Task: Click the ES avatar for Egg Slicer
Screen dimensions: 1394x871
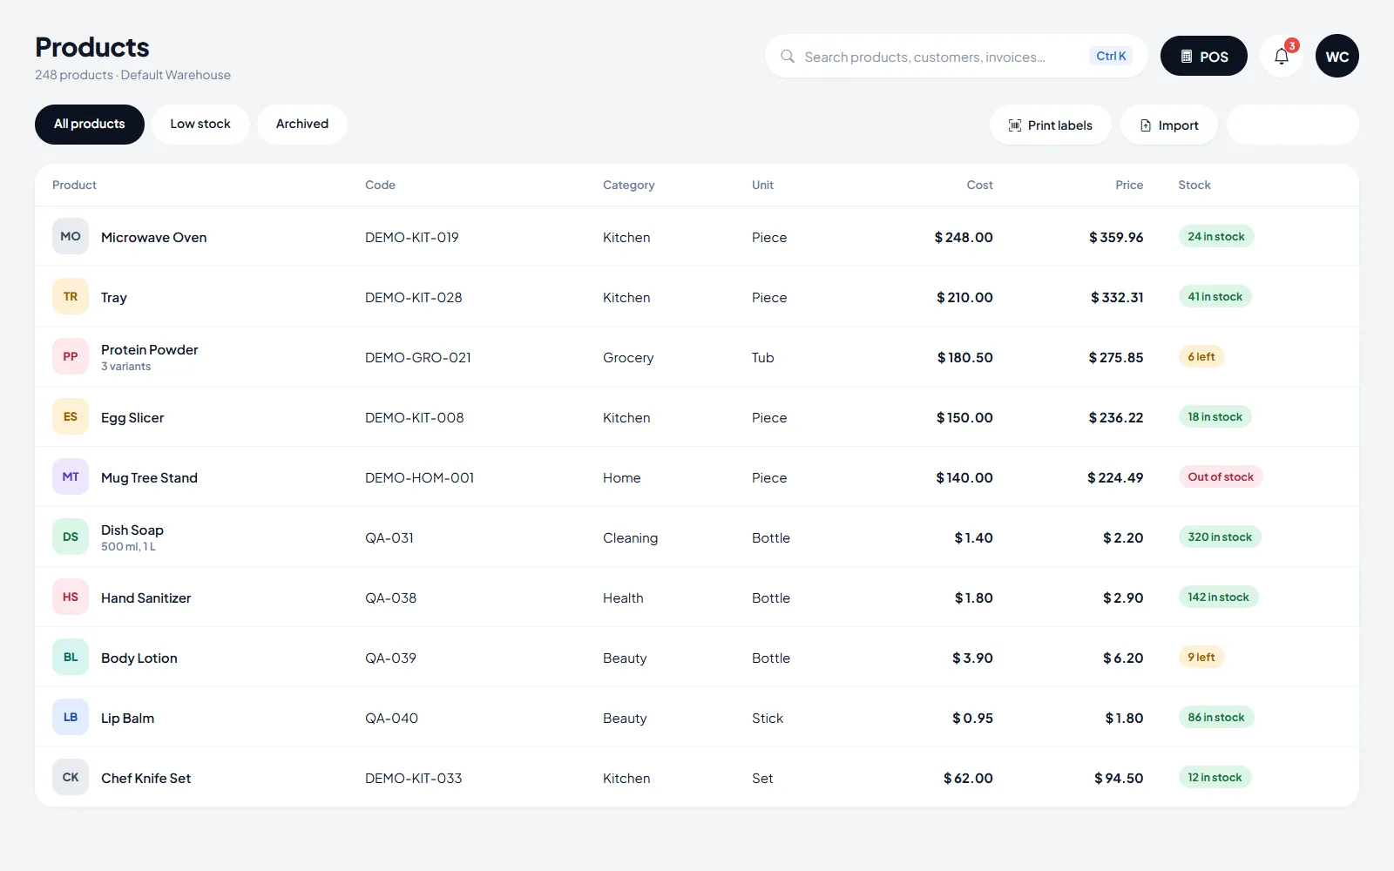Action: point(71,416)
